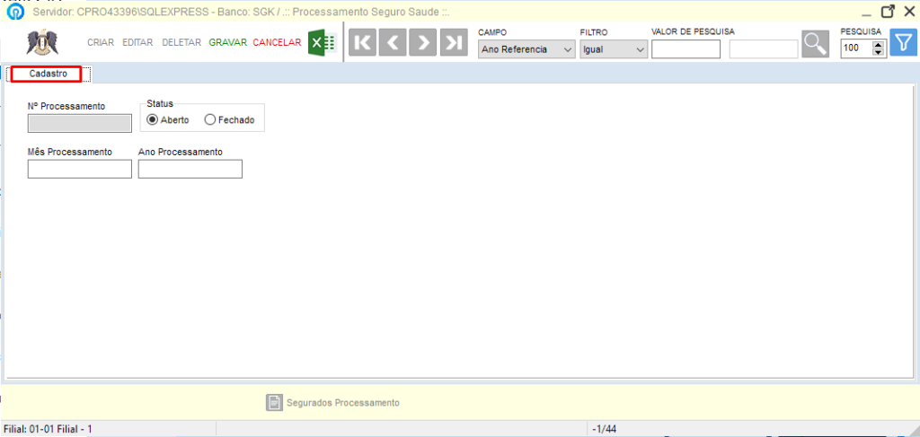Click CANCELAR to discard changes
This screenshot has height=437, width=920.
tap(277, 42)
